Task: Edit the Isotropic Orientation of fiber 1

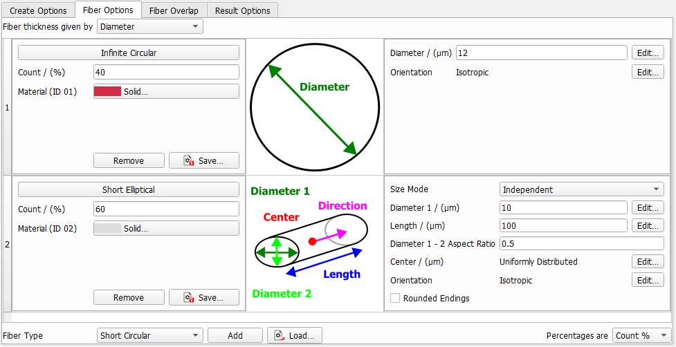Action: click(648, 72)
